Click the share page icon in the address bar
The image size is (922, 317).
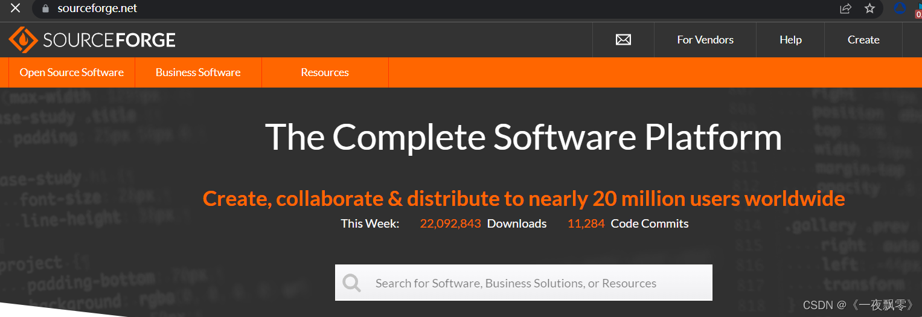coord(845,8)
